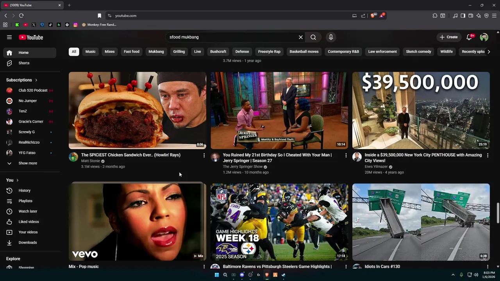Open History in the sidebar
500x281 pixels.
pyautogui.click(x=30, y=190)
